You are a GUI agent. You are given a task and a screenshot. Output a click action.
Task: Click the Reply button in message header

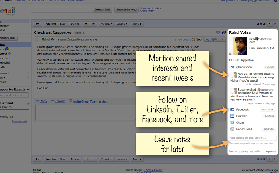(211, 39)
